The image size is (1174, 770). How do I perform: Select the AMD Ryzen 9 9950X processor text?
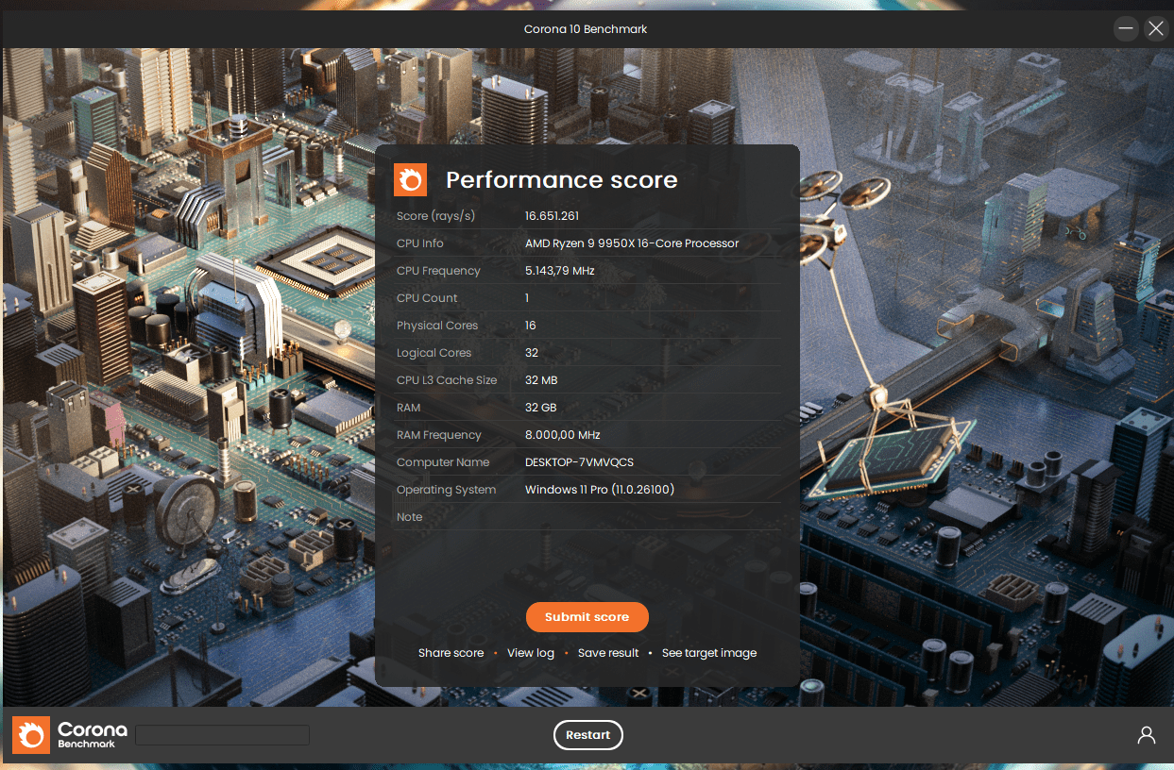632,243
